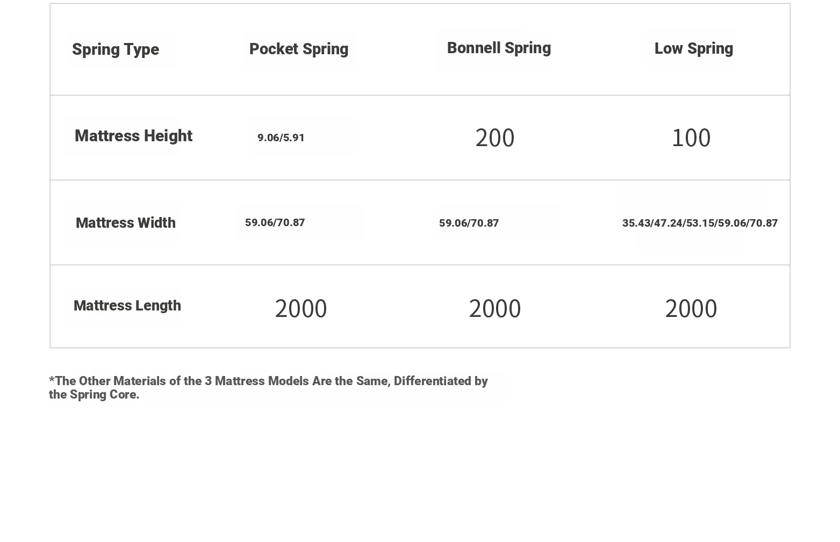This screenshot has height=542, width=840.
Task: Select the Bonnell Spring column header
Action: pyautogui.click(x=499, y=48)
